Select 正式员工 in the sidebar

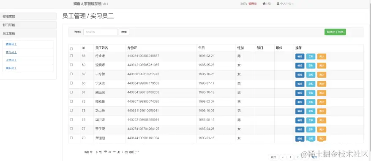coord(11,60)
